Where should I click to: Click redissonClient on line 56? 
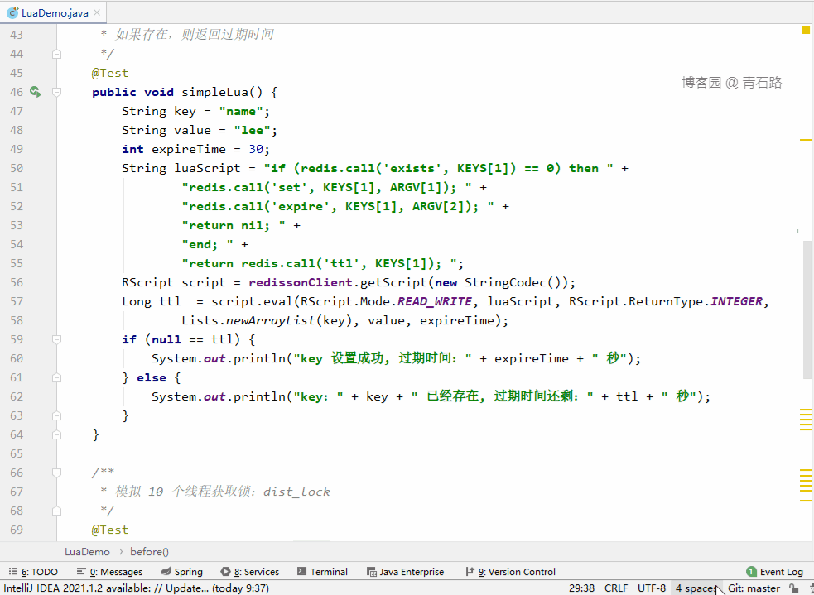301,283
